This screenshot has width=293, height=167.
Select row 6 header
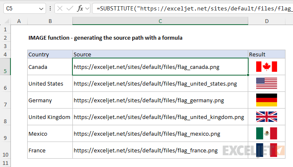tap(5, 83)
